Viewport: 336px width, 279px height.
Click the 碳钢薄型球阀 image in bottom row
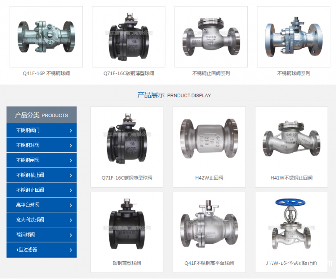[127, 226]
